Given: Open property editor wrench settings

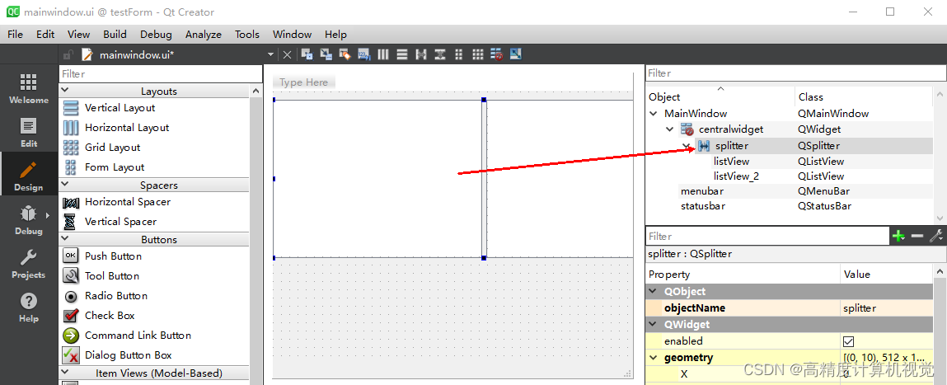Looking at the screenshot, I should coord(936,236).
